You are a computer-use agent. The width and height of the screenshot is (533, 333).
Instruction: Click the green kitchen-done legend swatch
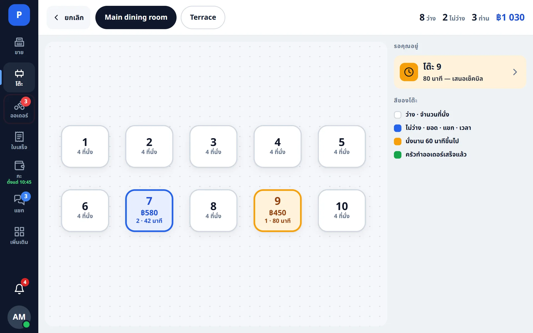[x=398, y=155]
